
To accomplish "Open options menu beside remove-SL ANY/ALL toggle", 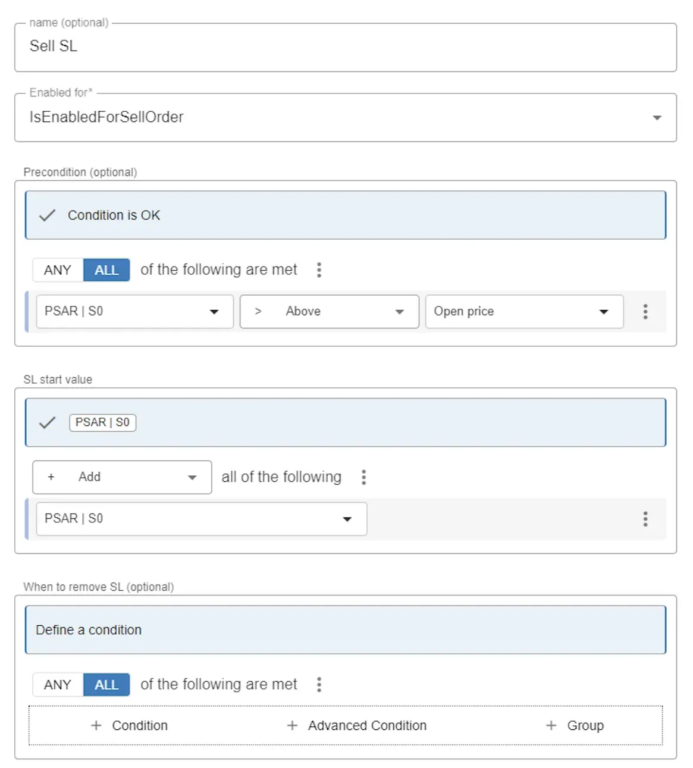I will click(x=319, y=685).
